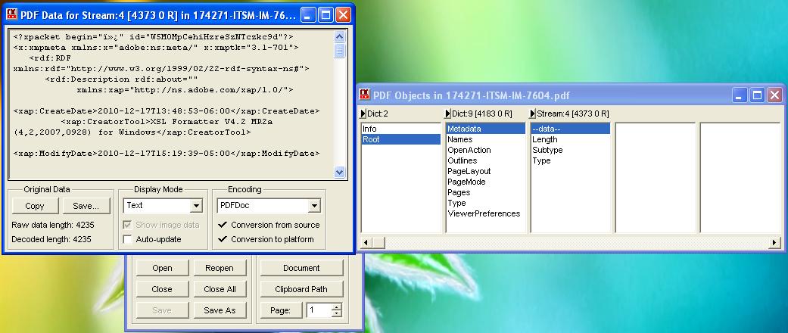Click the PDF Data window title icon

tap(11, 14)
